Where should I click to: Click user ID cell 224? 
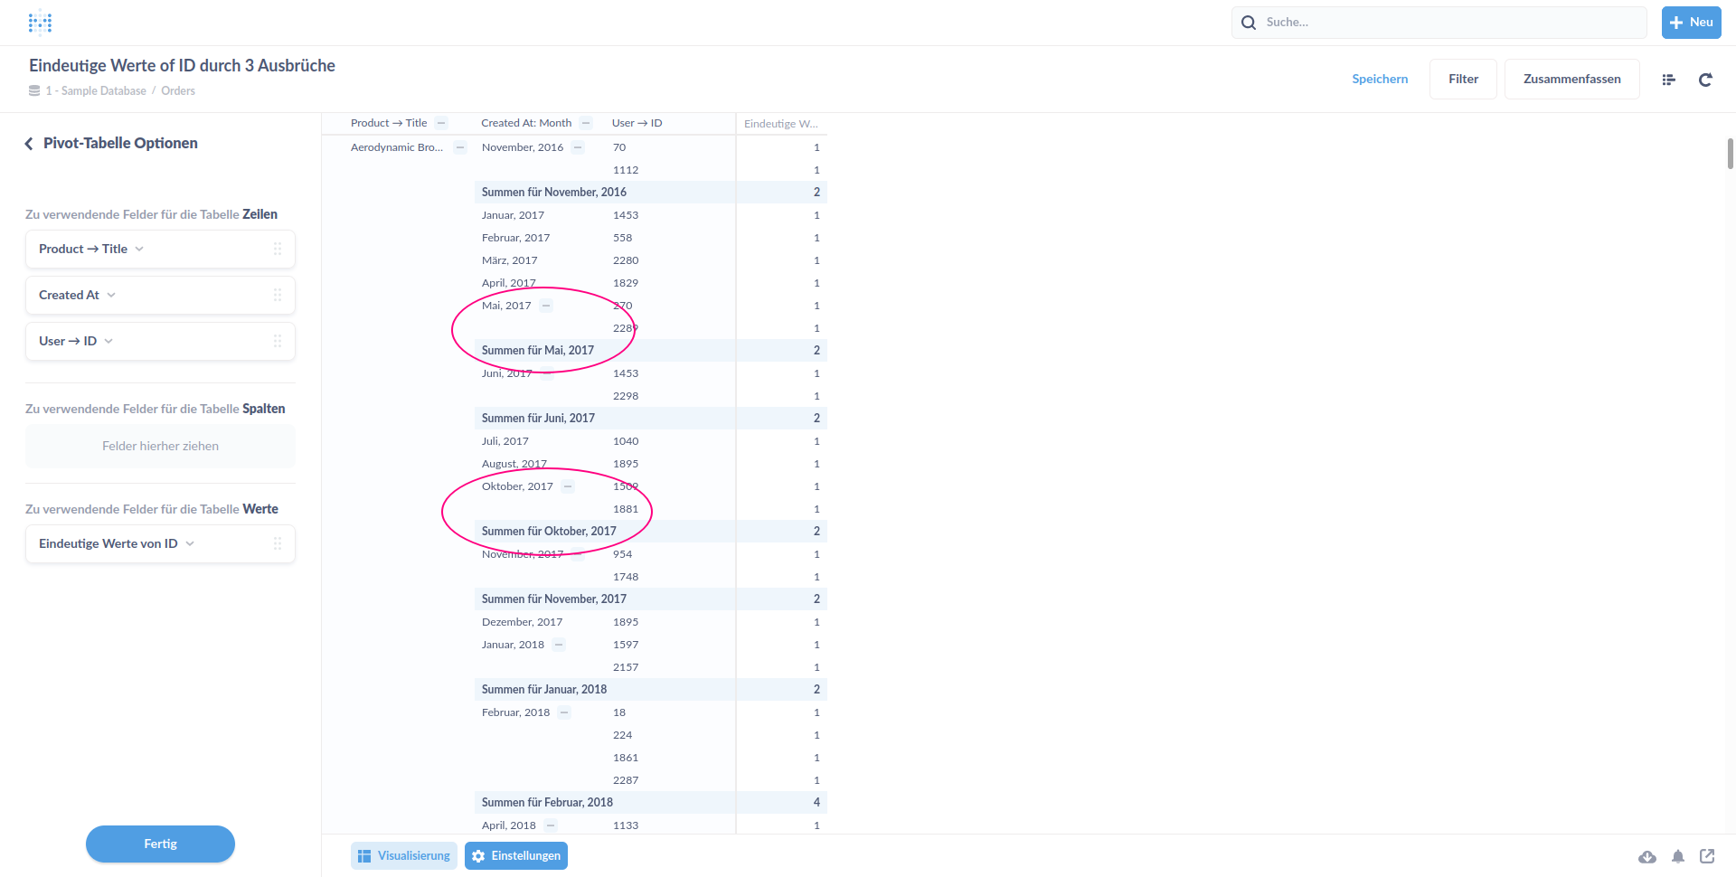pos(622,735)
